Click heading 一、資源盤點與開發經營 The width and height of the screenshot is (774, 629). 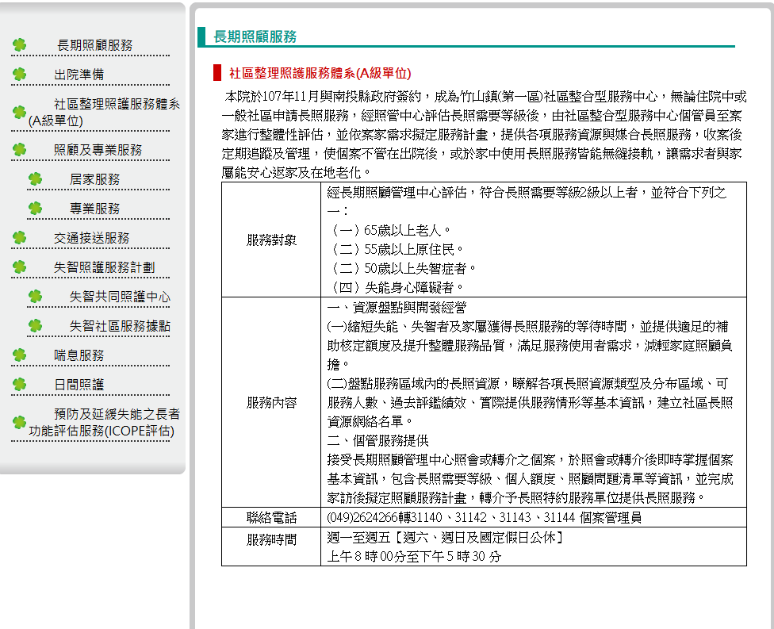point(397,308)
